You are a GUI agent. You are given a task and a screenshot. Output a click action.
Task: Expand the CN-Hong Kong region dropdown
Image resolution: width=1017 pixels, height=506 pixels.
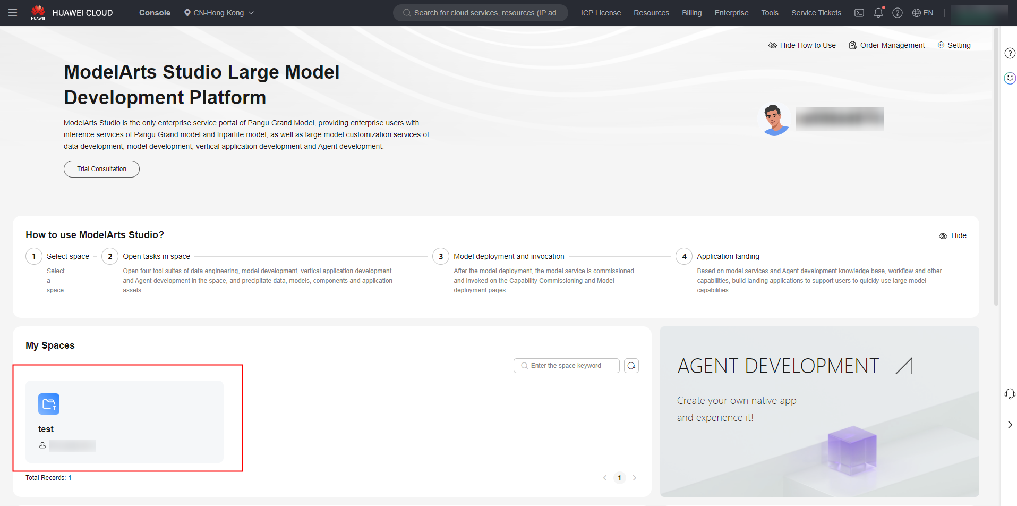coord(219,13)
